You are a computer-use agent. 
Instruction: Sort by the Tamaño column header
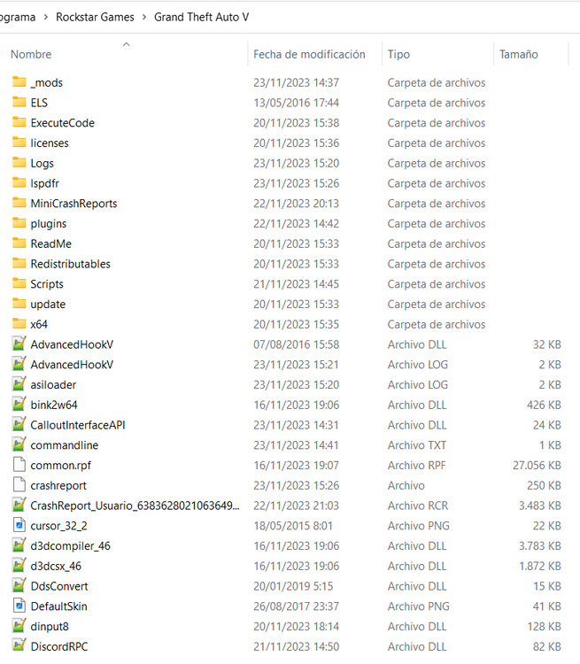(x=519, y=54)
